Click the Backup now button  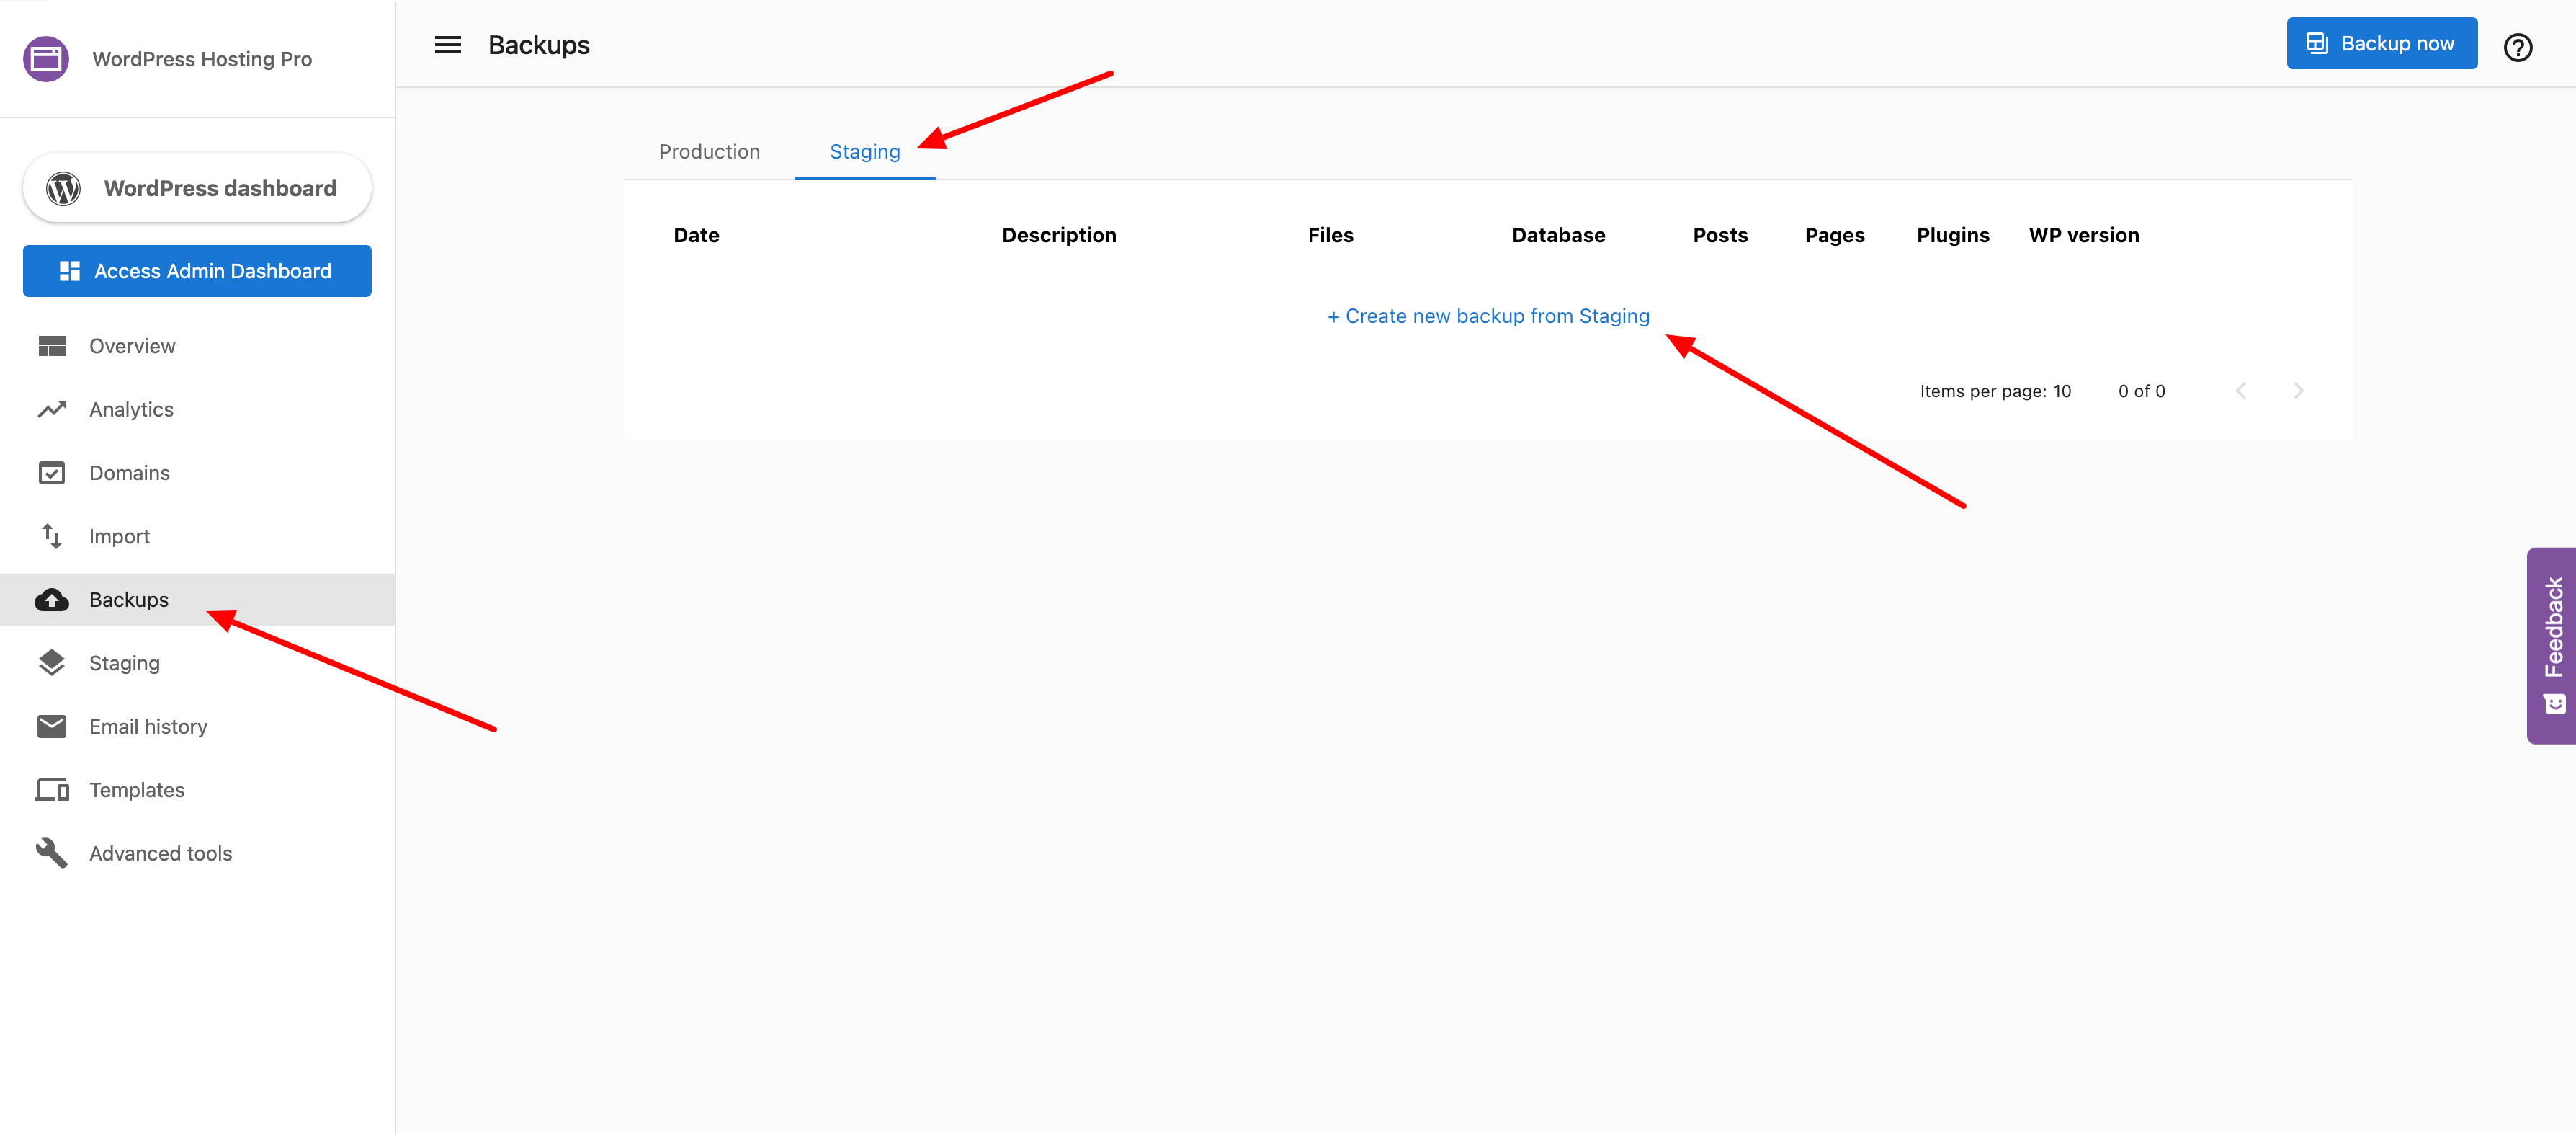[2381, 43]
